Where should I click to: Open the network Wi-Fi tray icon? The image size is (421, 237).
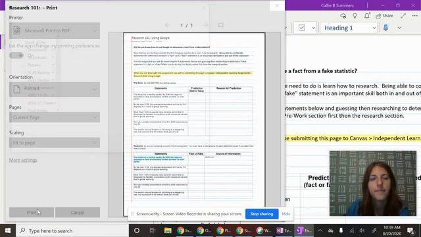click(351, 230)
